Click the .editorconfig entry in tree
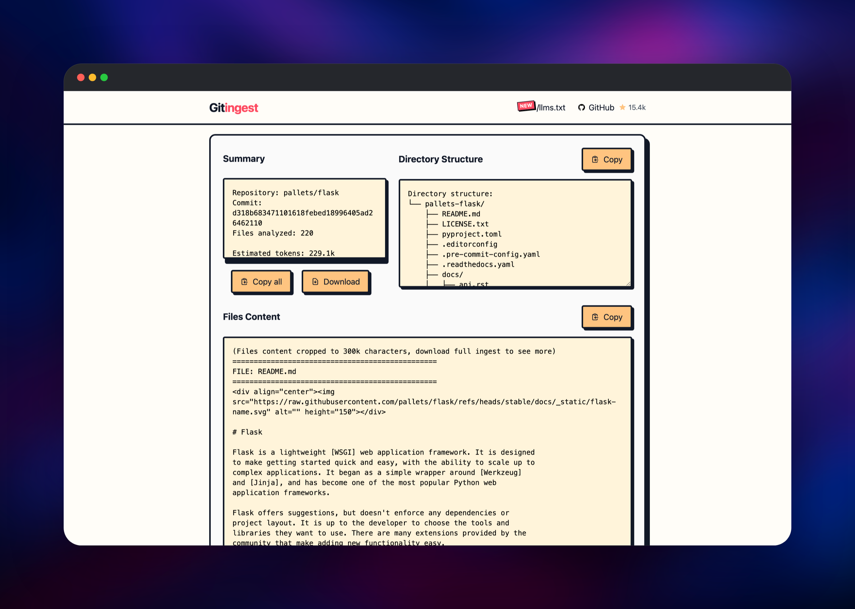Screen dimensions: 855x609 (x=469, y=244)
